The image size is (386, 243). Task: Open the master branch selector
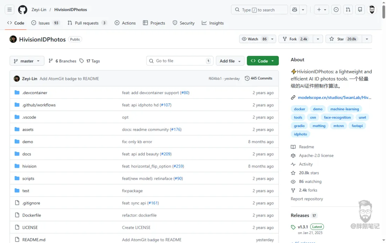pyautogui.click(x=27, y=61)
